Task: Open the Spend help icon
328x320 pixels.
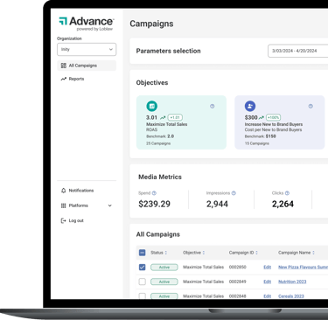Action: [x=154, y=193]
